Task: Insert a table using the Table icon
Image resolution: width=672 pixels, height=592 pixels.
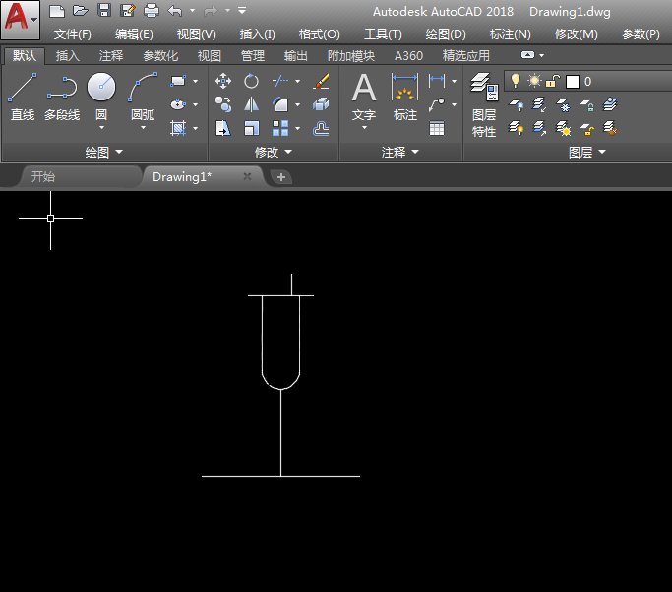Action: 437,128
